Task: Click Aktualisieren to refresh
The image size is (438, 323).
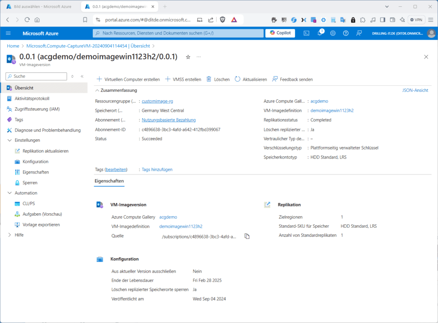Action: [x=251, y=79]
